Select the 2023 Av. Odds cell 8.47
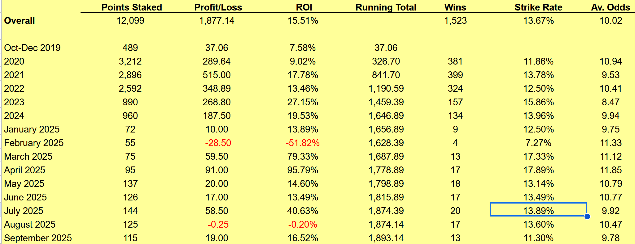This screenshot has width=635, height=244. click(611, 102)
